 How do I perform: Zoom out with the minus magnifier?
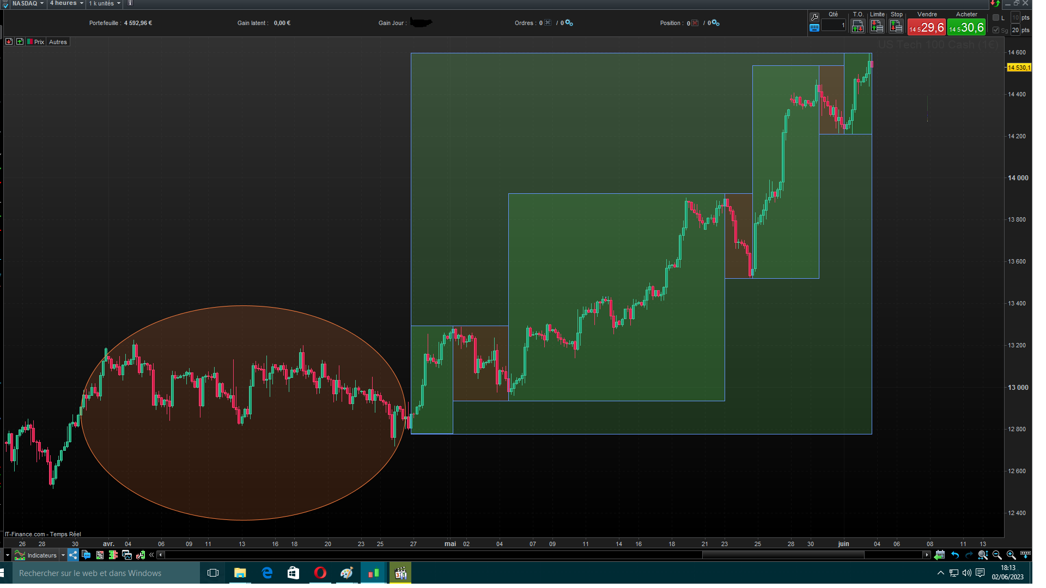tap(997, 555)
